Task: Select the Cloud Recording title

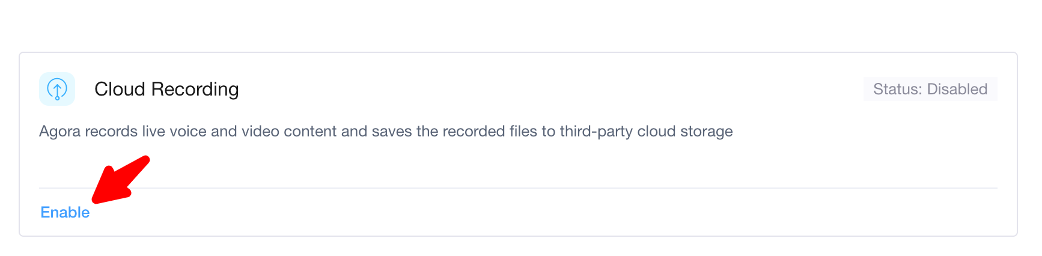Action: point(166,89)
